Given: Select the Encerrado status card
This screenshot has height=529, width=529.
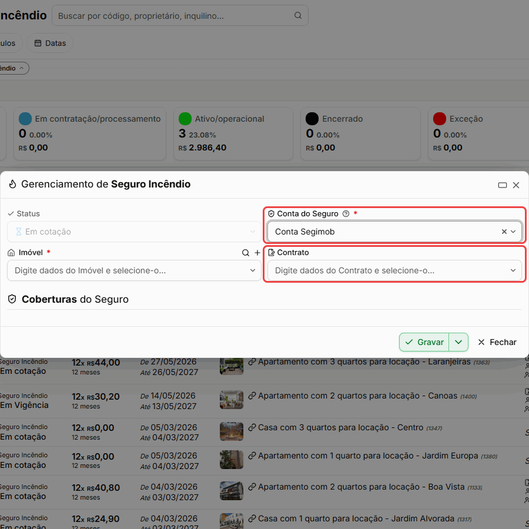Looking at the screenshot, I should tap(360, 133).
